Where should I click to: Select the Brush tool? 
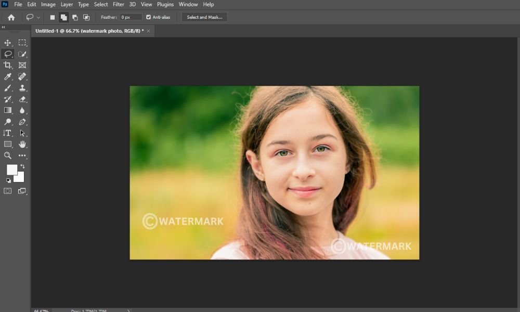[x=8, y=88]
